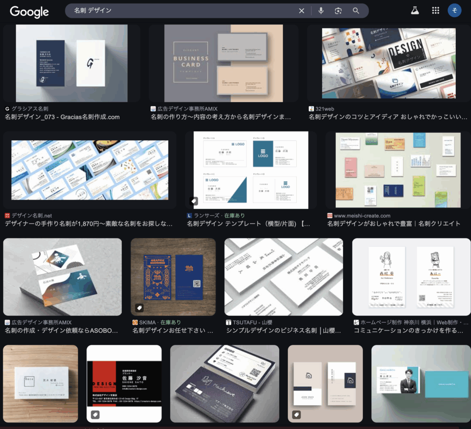Open Google Lens image search
This screenshot has height=429, width=471.
click(x=339, y=11)
